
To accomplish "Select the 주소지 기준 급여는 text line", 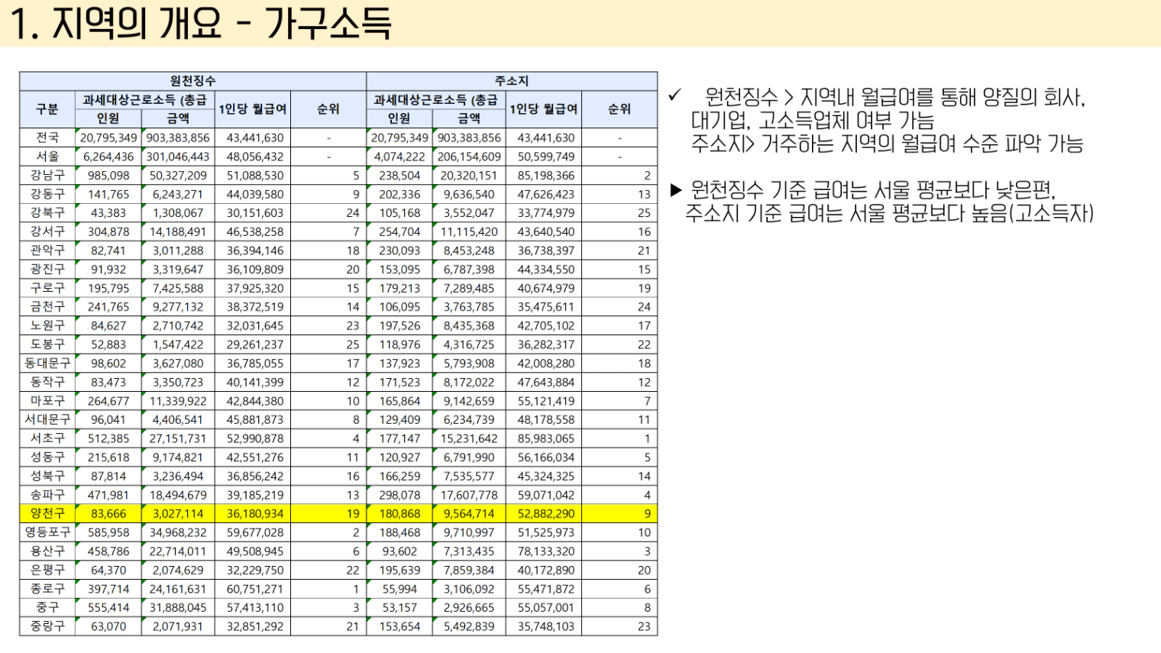I will (888, 213).
